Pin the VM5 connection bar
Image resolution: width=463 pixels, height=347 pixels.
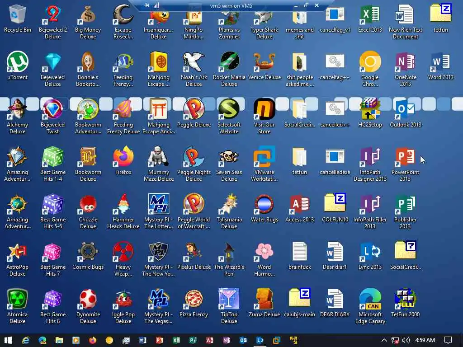147,5
